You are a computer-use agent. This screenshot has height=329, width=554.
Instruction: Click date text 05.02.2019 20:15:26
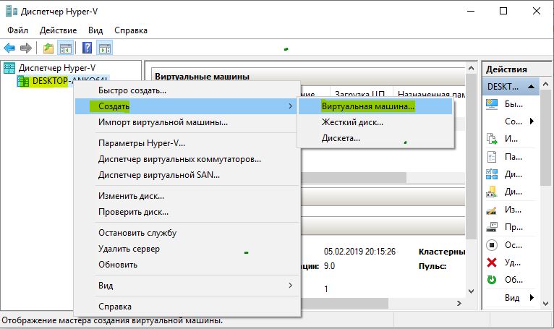coord(359,252)
